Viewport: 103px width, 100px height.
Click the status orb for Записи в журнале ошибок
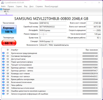[3, 94]
